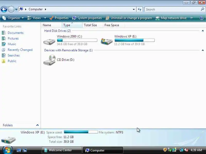Click Map network drive

(171, 18)
